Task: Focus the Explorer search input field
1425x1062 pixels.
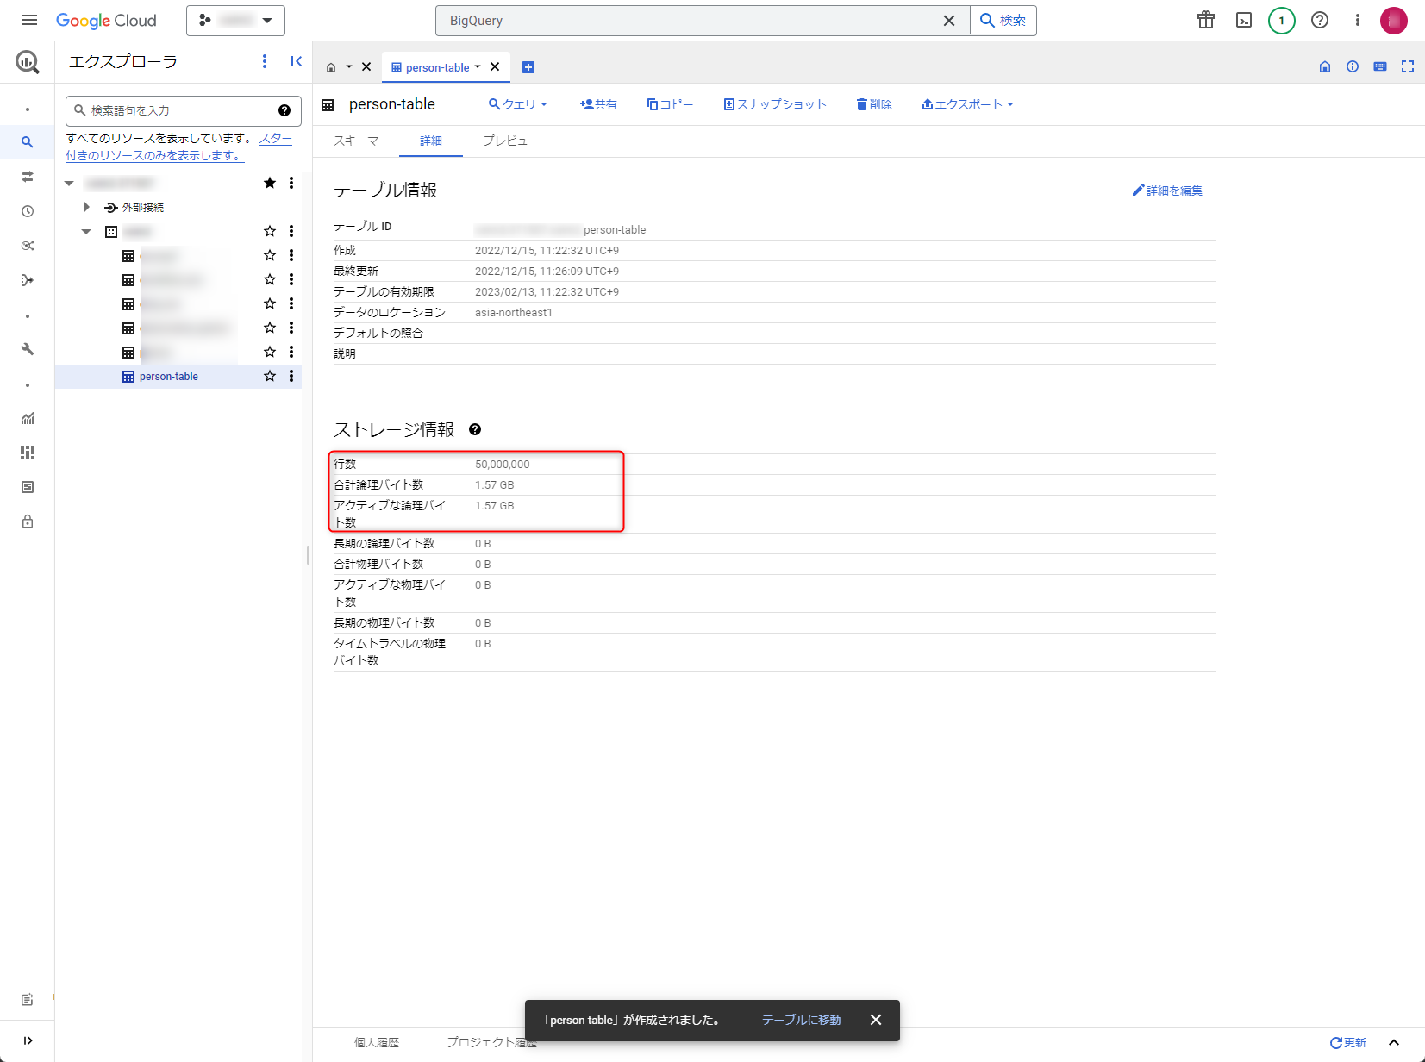Action: 183,110
